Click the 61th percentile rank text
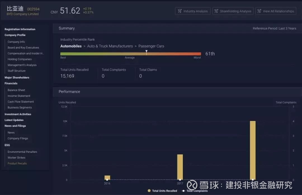Screen dimensions: 302x195 coord(210,54)
